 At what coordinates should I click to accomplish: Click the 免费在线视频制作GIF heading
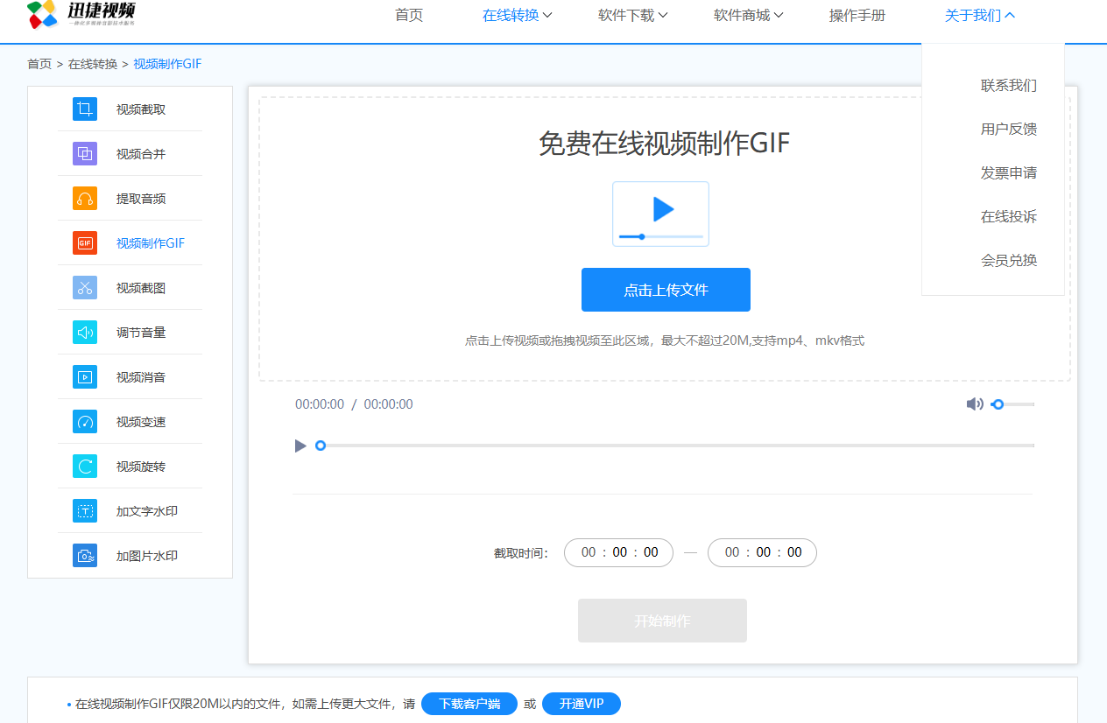tap(665, 144)
